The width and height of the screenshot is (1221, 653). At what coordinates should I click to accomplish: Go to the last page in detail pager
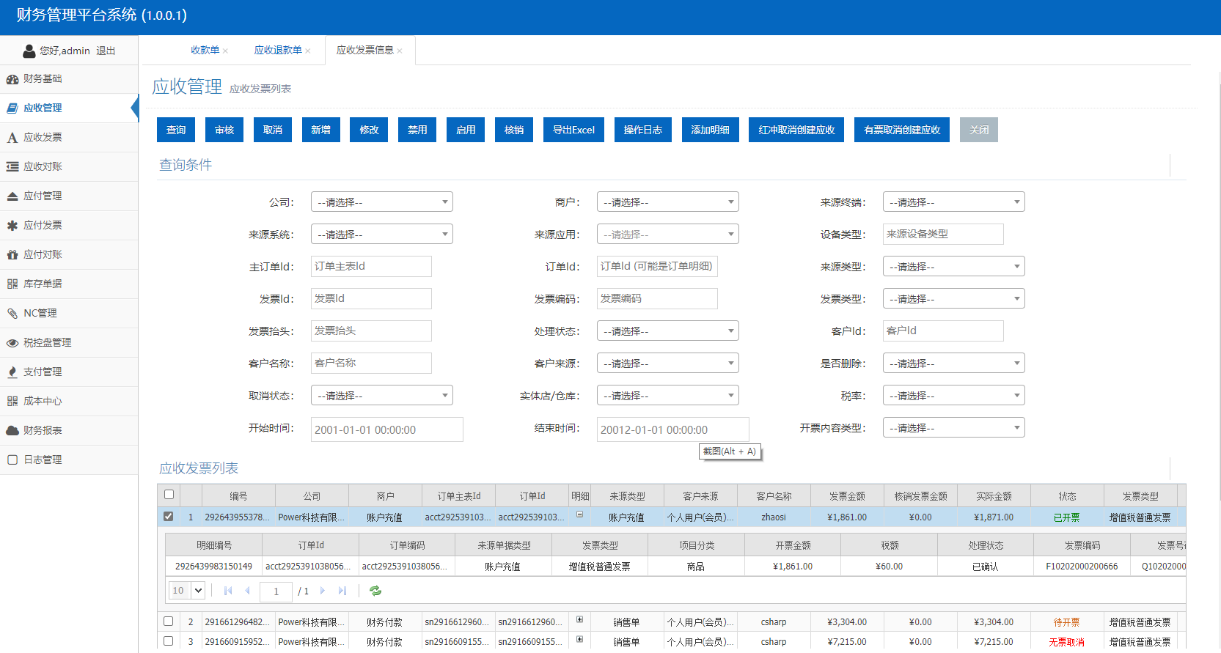click(342, 591)
